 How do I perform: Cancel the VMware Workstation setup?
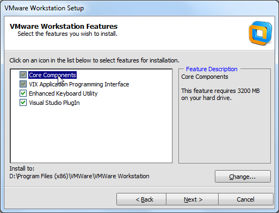246,199
